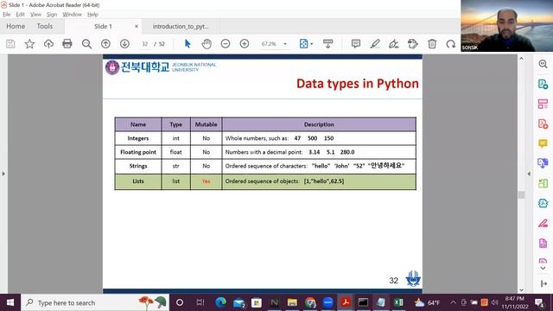
Task: Open File Explorer from the taskbar
Action: 292,302
